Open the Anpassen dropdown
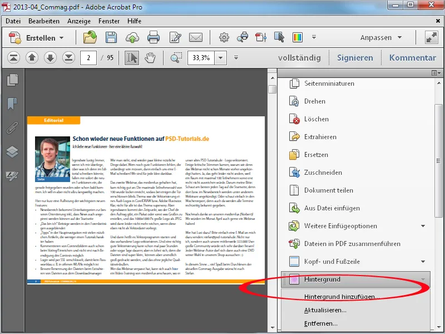Viewport: 445px width, 334px height. tap(381, 37)
